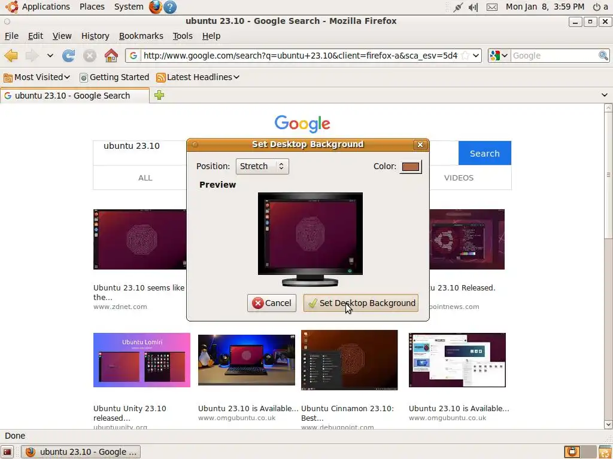Click the background Color swatch
The image size is (613, 459).
tap(411, 167)
